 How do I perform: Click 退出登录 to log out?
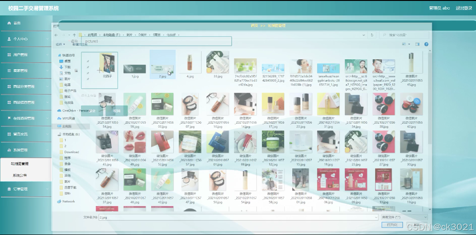point(464,8)
